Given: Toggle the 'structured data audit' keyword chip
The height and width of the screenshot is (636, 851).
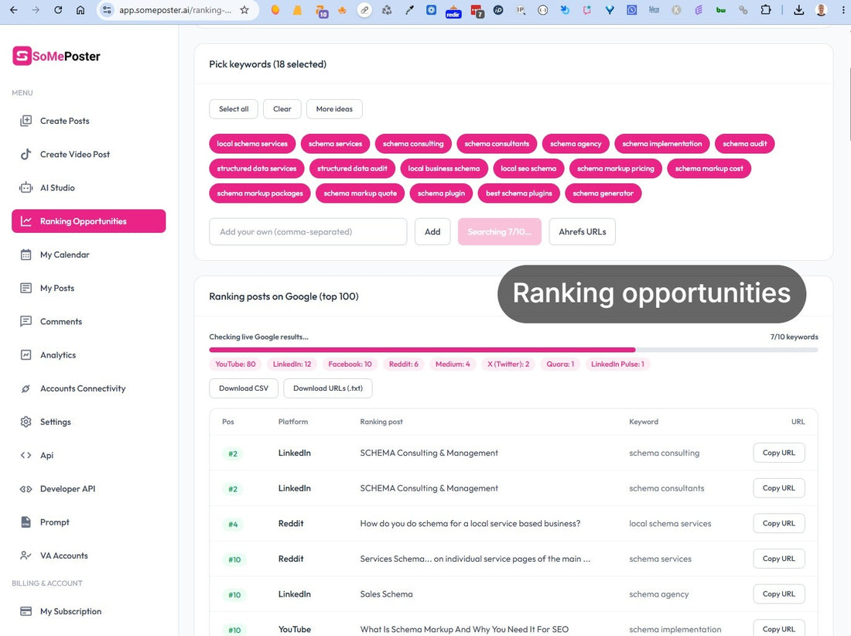Looking at the screenshot, I should [352, 168].
